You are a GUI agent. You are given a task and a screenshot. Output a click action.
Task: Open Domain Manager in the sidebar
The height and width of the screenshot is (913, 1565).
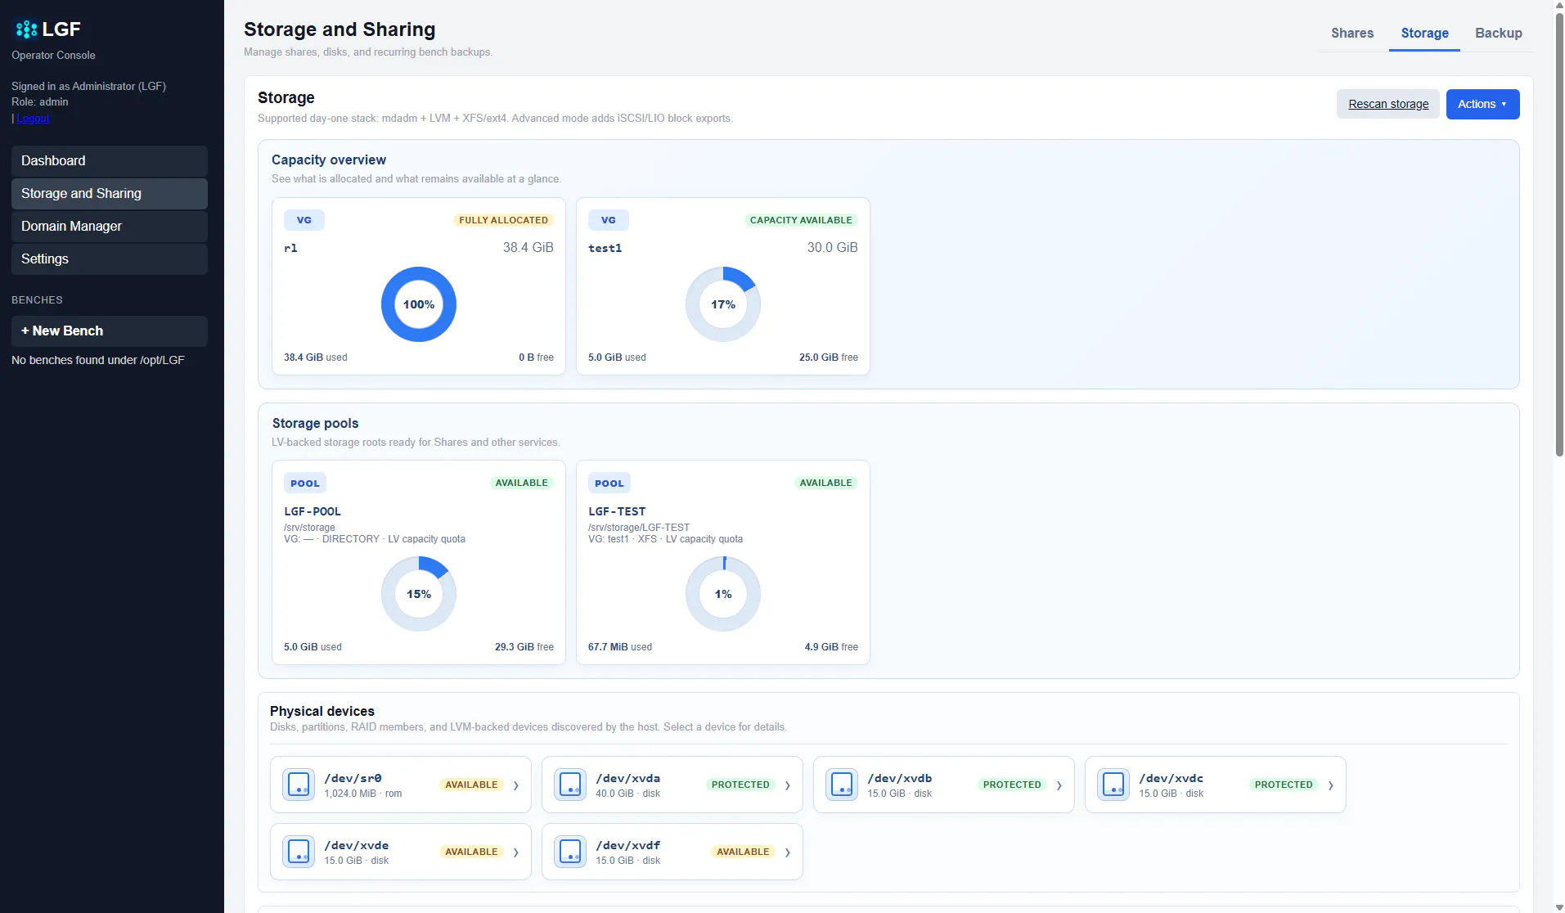[x=110, y=227]
